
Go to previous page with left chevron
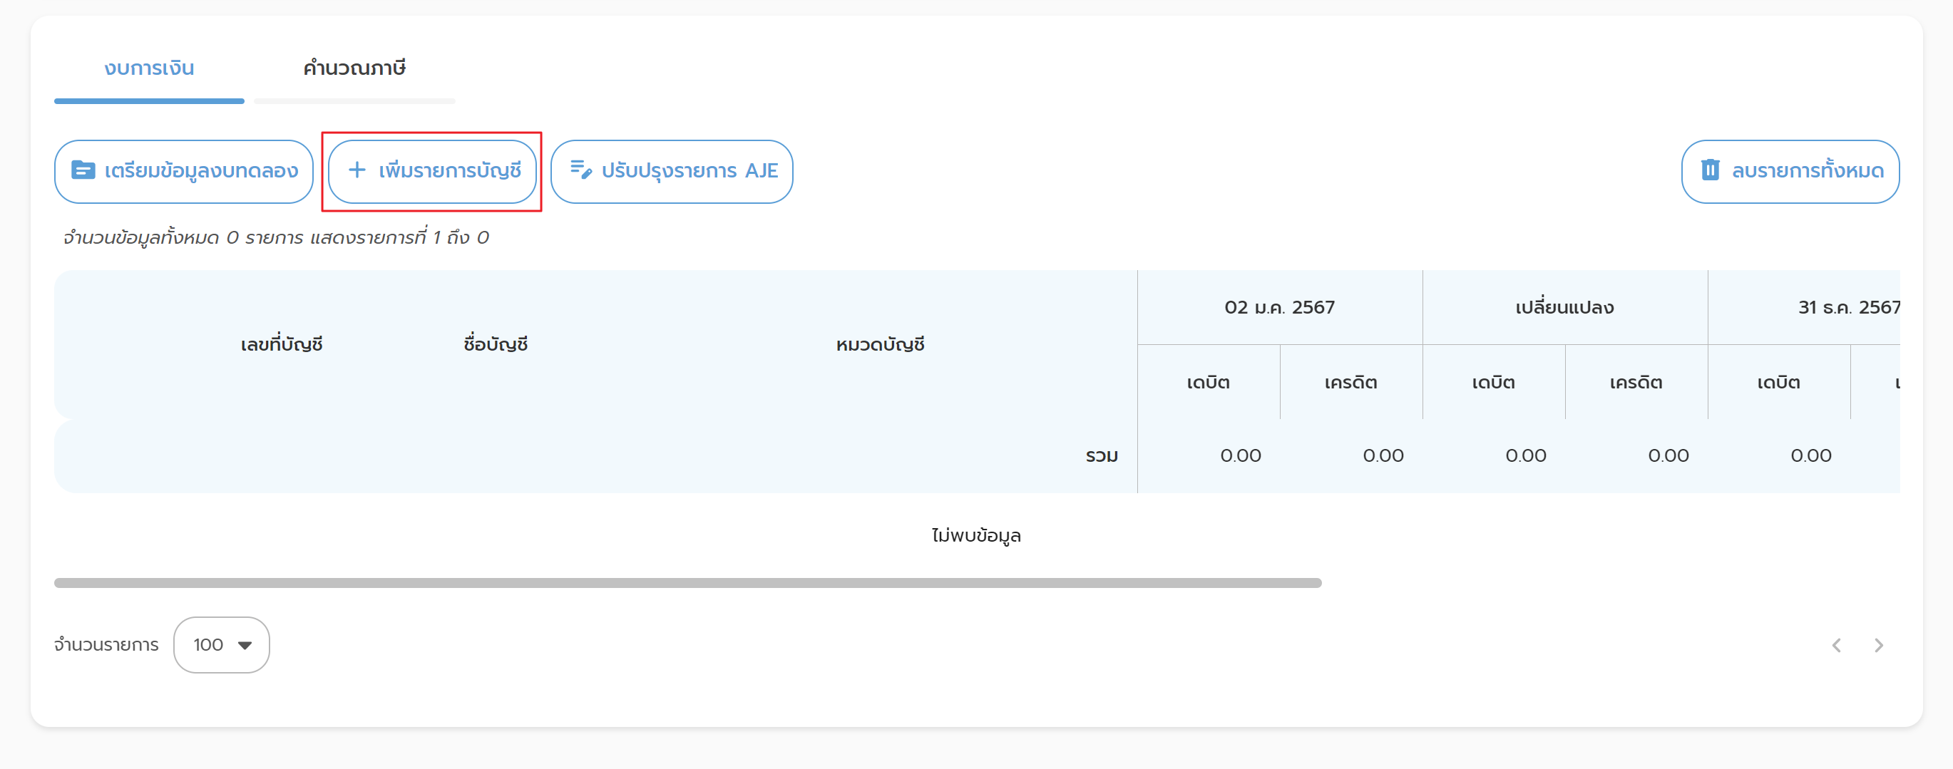click(x=1836, y=646)
